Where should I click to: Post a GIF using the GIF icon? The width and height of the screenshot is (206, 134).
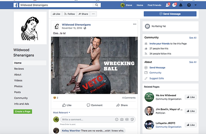pos(127,120)
